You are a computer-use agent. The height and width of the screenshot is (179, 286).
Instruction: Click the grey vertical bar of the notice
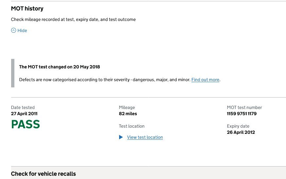tap(13, 73)
